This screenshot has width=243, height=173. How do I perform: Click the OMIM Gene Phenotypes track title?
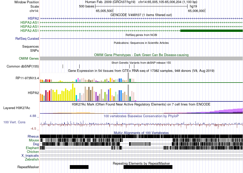click(141, 55)
